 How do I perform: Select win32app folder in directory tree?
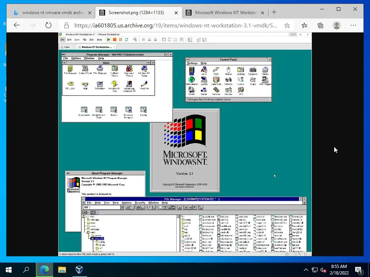coord(93,229)
